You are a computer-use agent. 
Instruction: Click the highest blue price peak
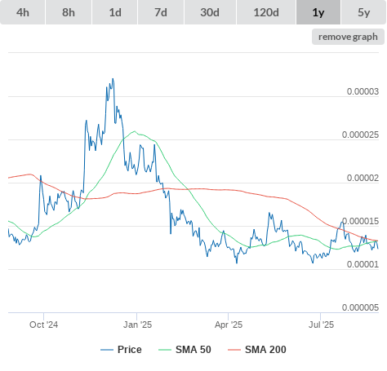(x=113, y=79)
